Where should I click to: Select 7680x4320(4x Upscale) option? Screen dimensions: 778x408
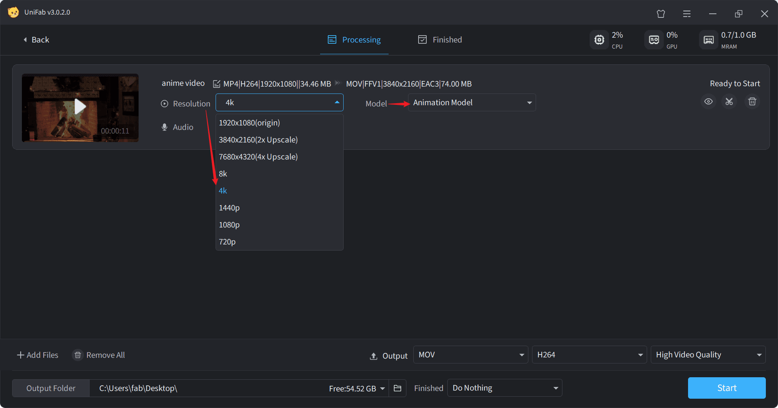click(x=280, y=157)
